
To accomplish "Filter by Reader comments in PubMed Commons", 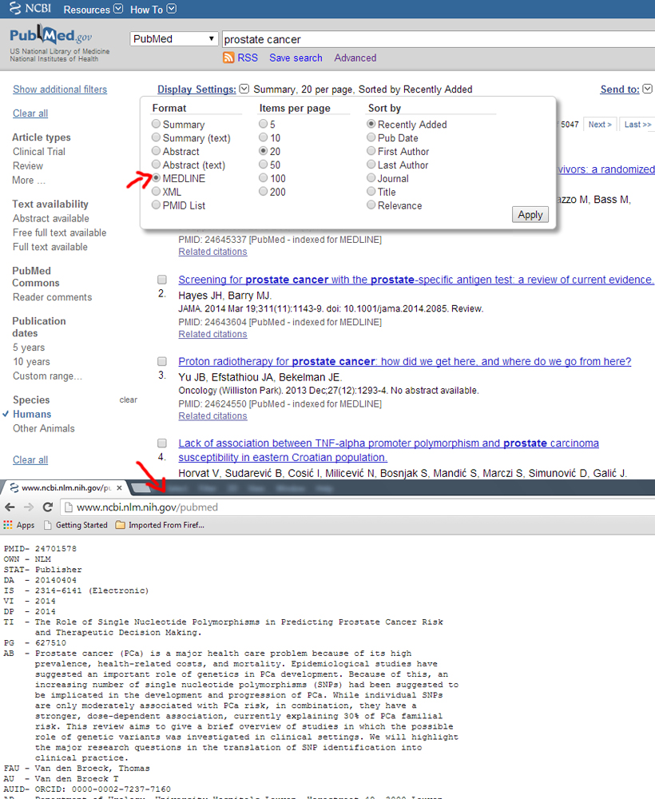I will [x=53, y=297].
